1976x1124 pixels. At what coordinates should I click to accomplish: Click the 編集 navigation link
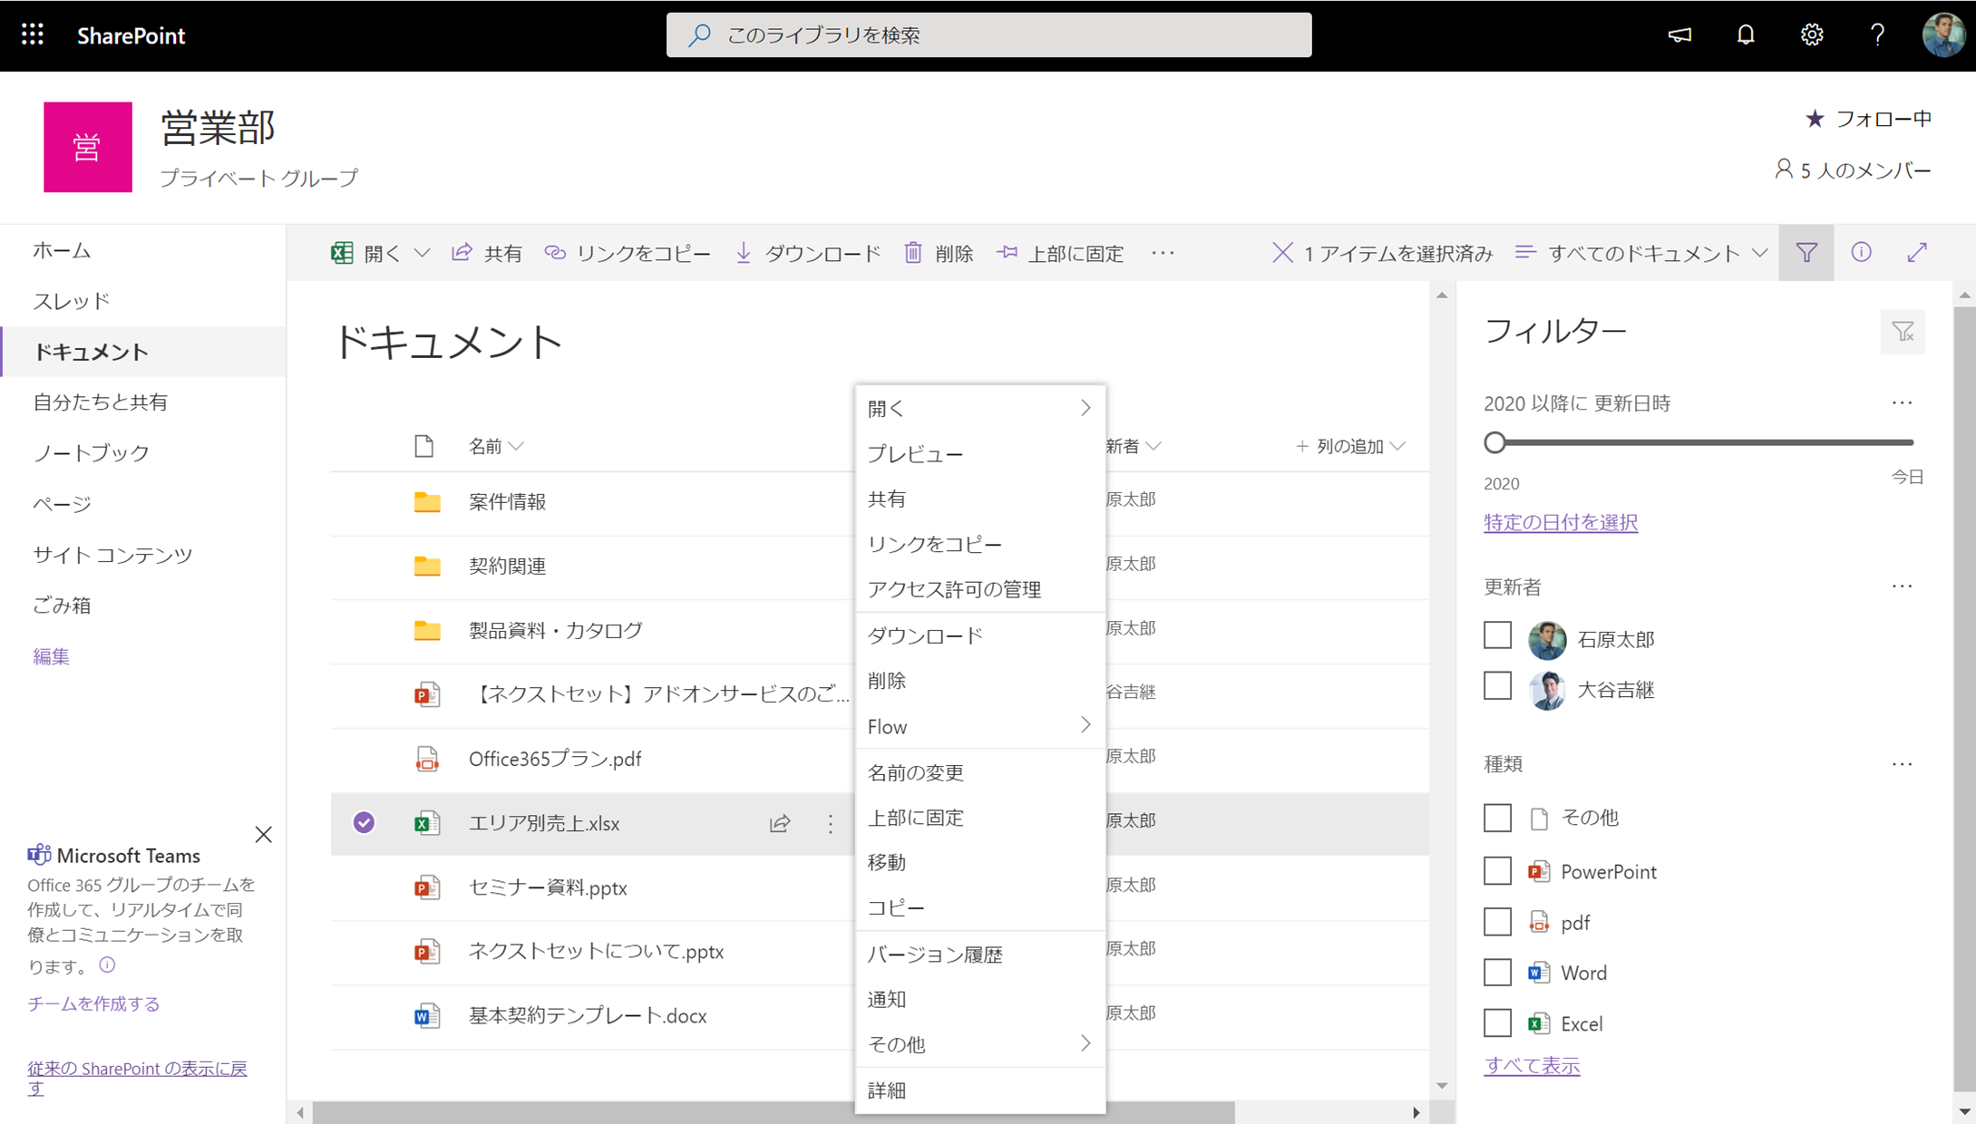tap(51, 656)
